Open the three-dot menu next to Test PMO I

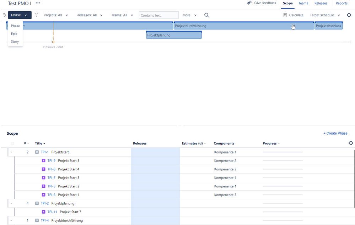click(38, 3)
